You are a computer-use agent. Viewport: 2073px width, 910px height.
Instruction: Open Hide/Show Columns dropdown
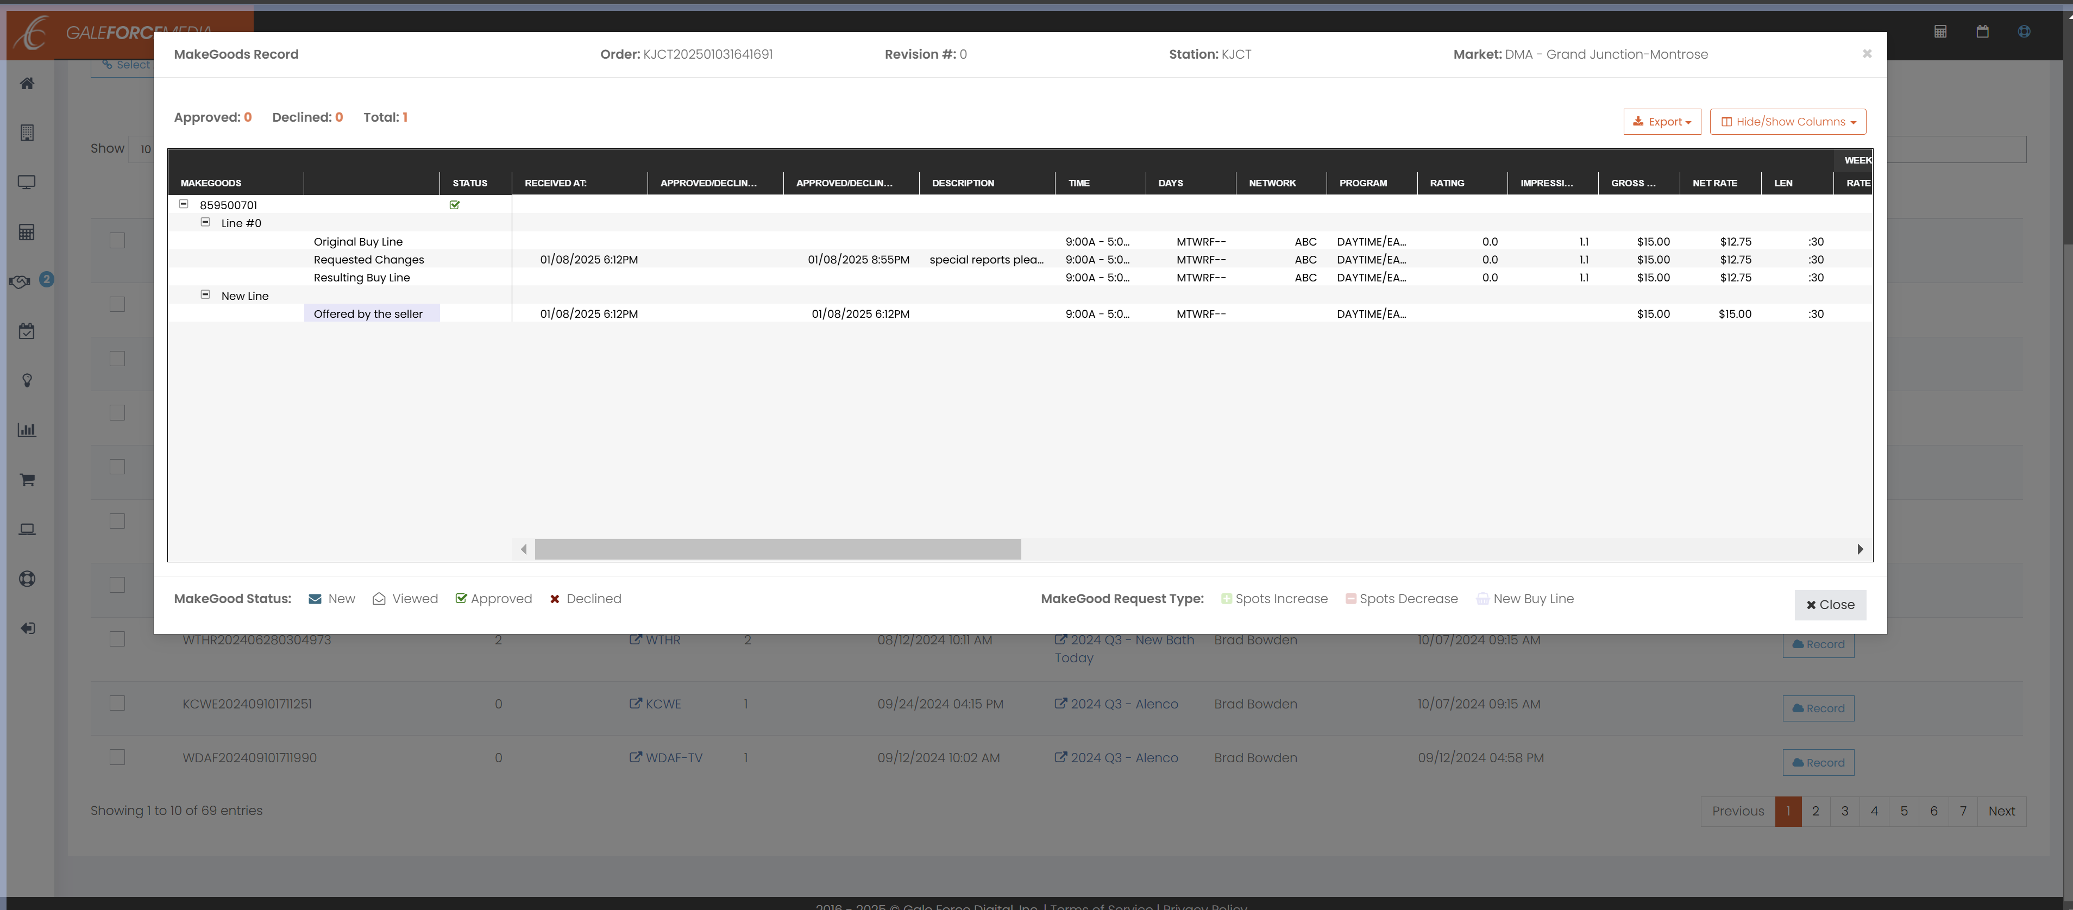click(x=1787, y=122)
